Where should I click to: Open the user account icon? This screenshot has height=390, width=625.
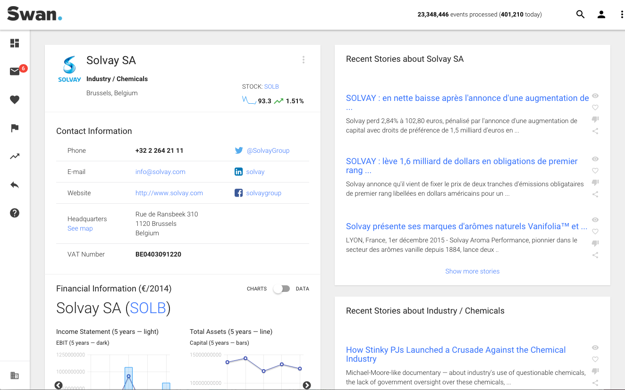click(x=601, y=15)
